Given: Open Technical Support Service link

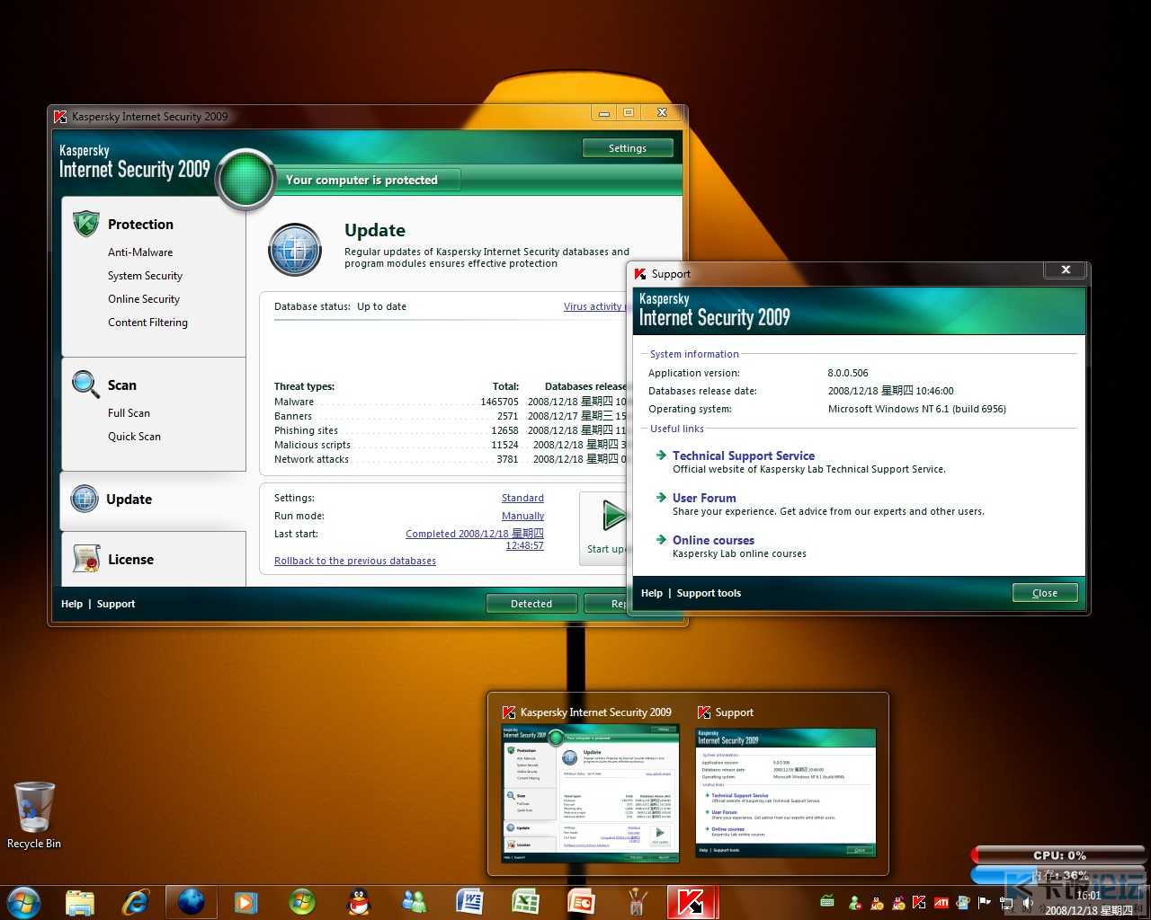Looking at the screenshot, I should 744,456.
